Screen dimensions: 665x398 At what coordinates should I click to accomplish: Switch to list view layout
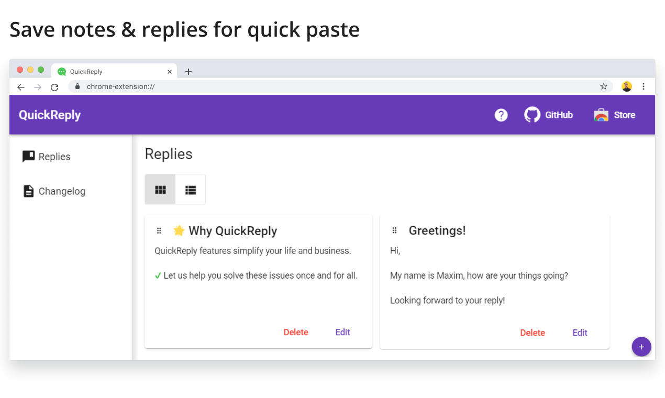click(191, 189)
